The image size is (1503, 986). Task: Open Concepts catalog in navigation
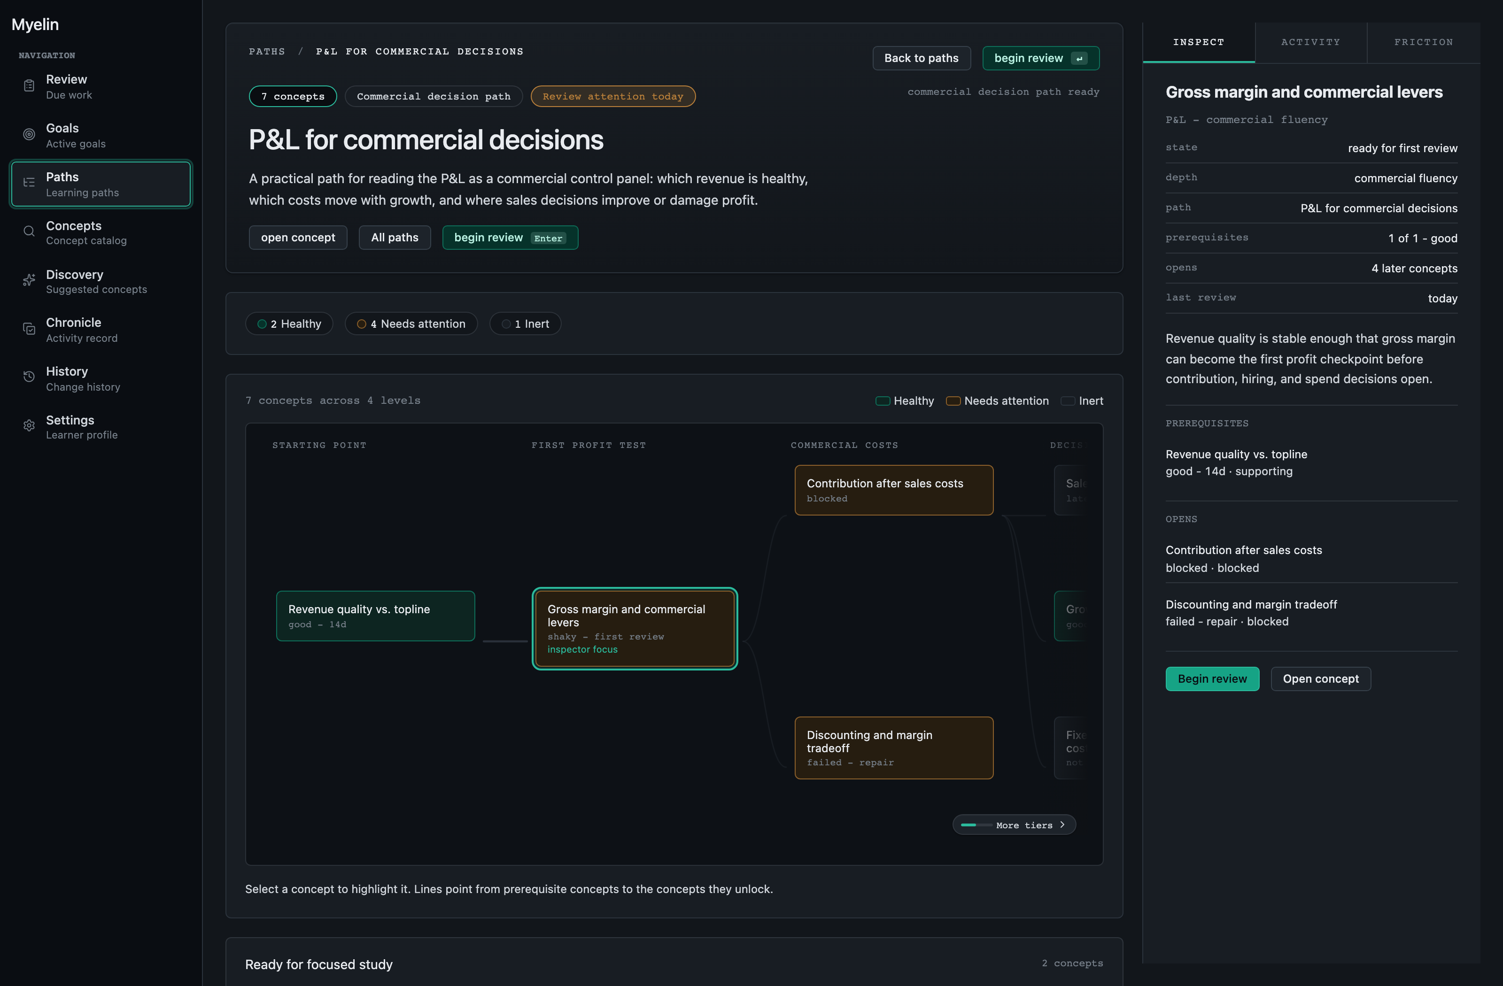pos(101,232)
